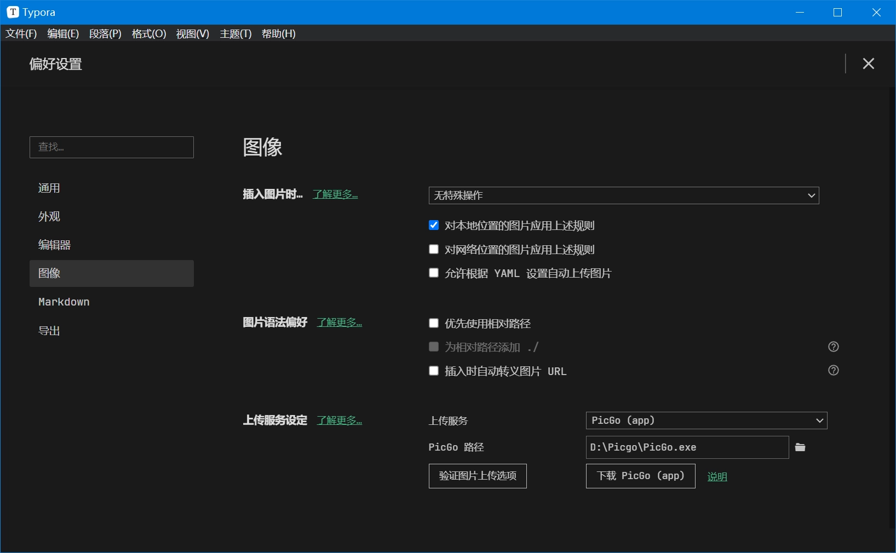This screenshot has height=553, width=896.
Task: Open the PicGo (app) upload service dropdown
Action: 707,420
